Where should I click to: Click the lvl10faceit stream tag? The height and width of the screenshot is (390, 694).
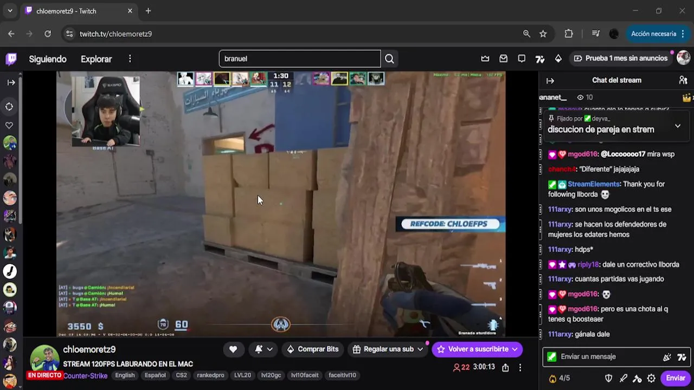(305, 375)
